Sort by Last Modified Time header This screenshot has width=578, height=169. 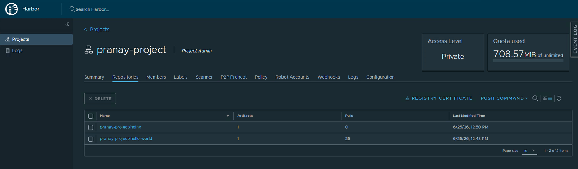(x=469, y=116)
